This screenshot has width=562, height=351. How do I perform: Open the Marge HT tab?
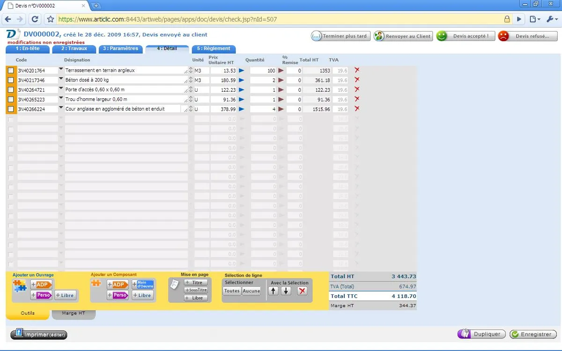tap(74, 314)
